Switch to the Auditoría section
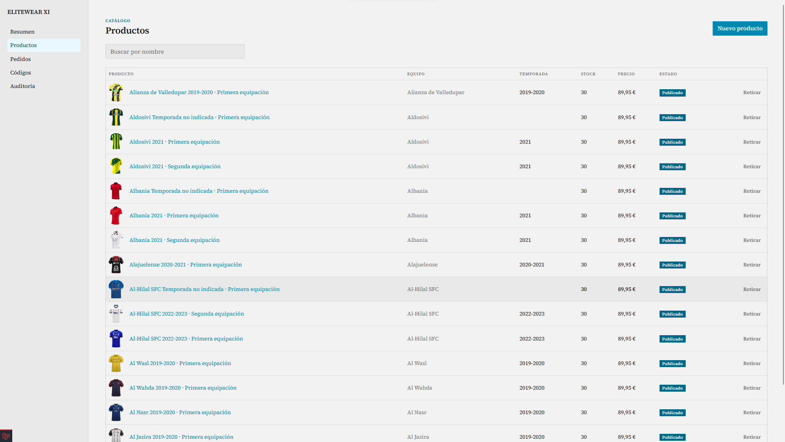 point(44,86)
